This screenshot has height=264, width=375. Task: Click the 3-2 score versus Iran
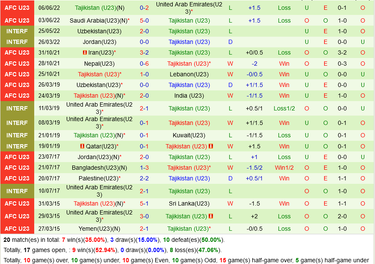coord(144,52)
